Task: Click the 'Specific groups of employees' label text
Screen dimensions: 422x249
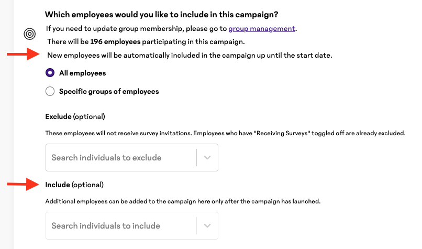Action: pyautogui.click(x=109, y=92)
